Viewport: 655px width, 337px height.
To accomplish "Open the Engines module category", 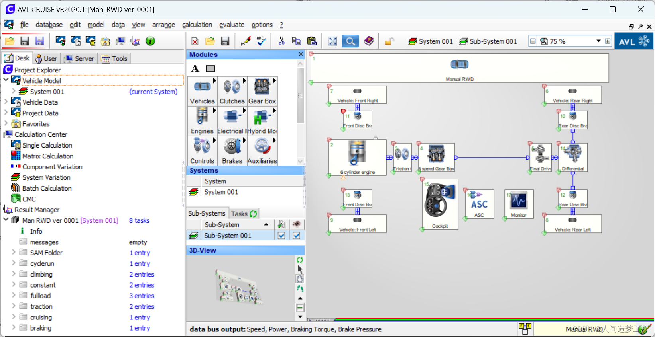I will tap(203, 121).
